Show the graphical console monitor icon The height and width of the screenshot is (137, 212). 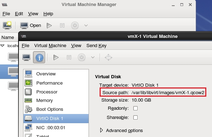click(x=26, y=57)
